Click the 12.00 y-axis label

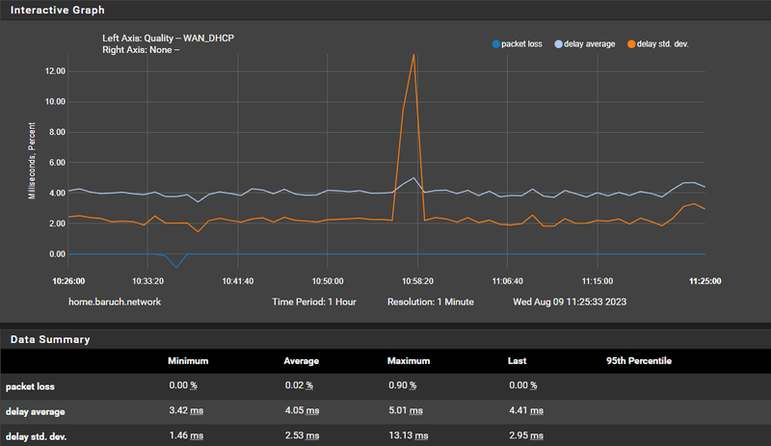click(x=55, y=71)
